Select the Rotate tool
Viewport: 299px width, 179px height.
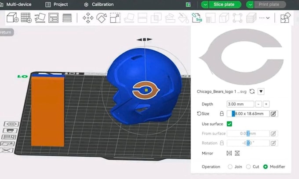click(102, 18)
